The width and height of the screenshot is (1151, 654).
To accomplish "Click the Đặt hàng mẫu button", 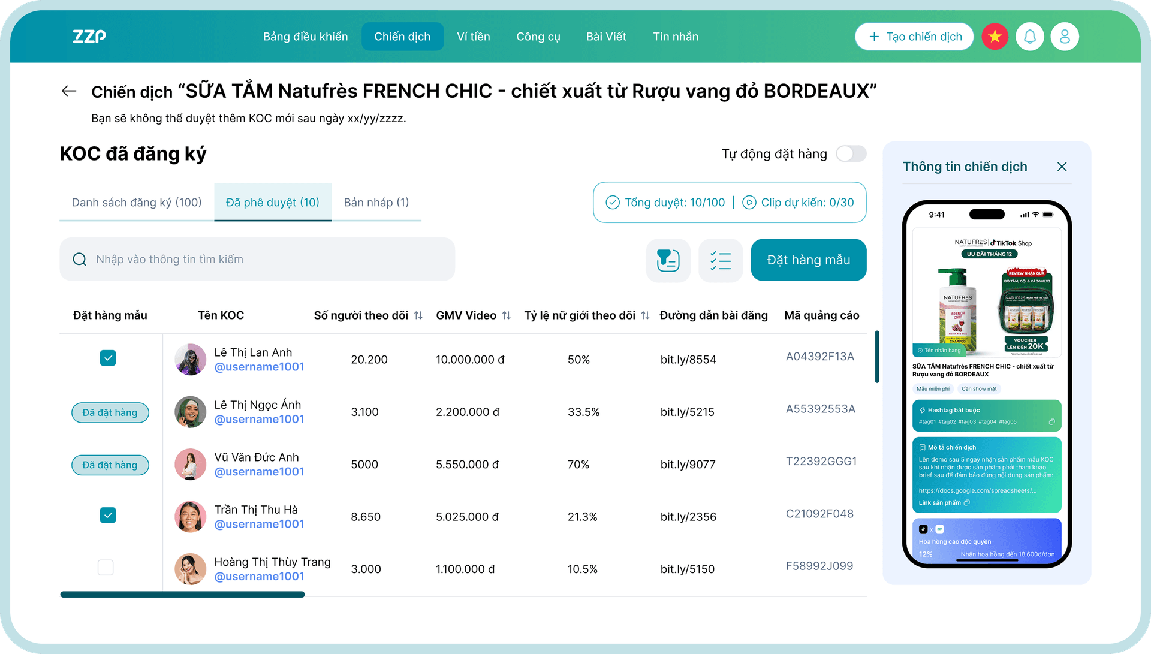I will 808,260.
